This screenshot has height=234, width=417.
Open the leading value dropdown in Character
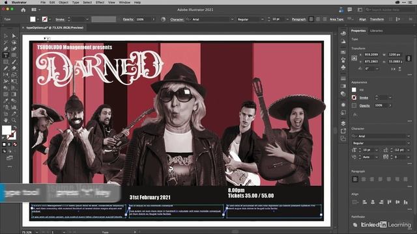pos(409,150)
